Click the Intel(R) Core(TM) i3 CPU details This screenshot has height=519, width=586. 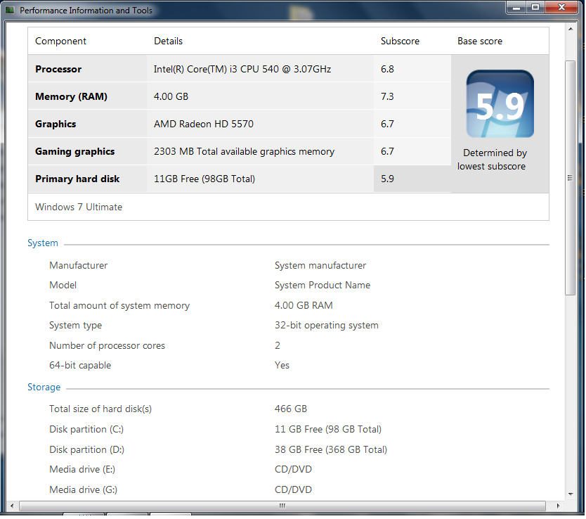pyautogui.click(x=242, y=69)
